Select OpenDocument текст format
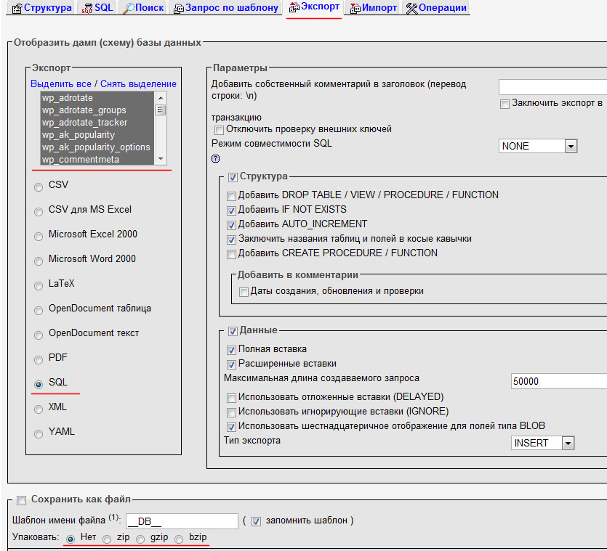Image resolution: width=607 pixels, height=551 pixels. (39, 335)
